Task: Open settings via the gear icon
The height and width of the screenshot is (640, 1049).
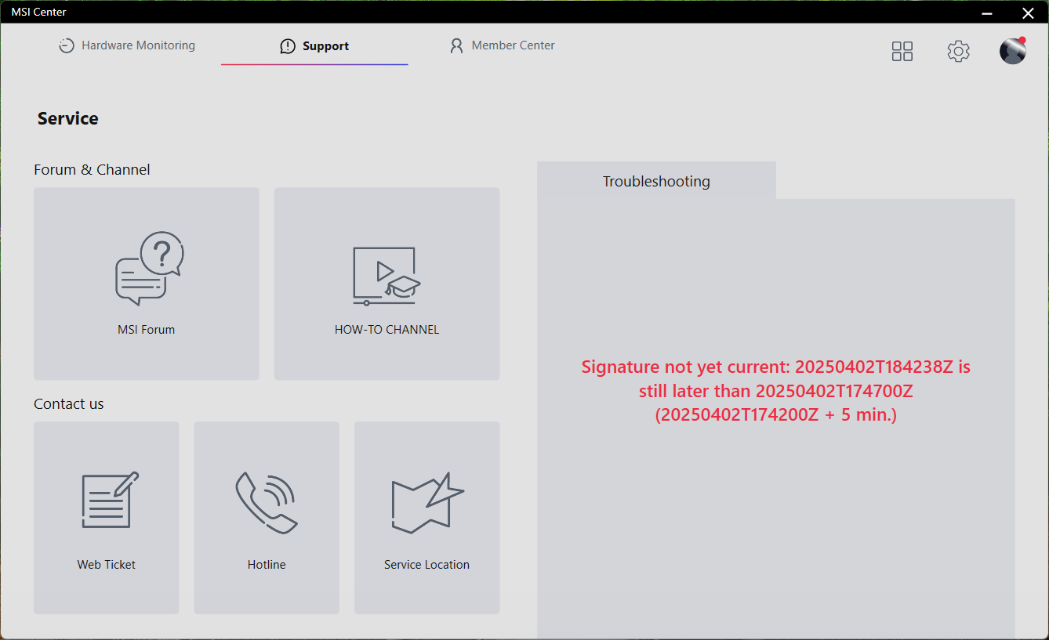Action: pos(958,51)
